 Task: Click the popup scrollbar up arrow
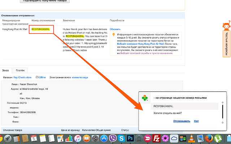[x=223, y=103]
